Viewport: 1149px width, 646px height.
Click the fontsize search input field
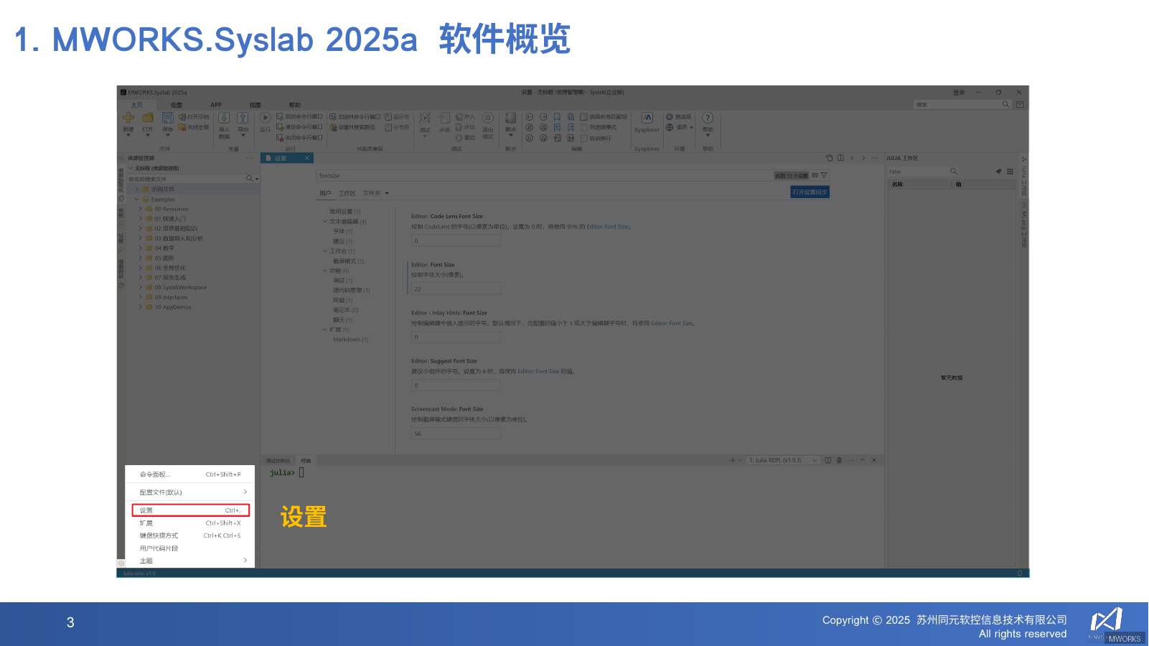pos(502,175)
